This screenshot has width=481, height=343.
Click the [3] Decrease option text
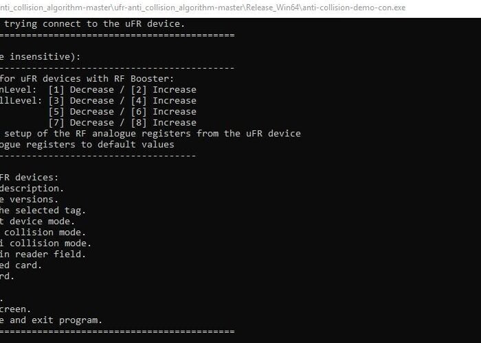point(81,101)
